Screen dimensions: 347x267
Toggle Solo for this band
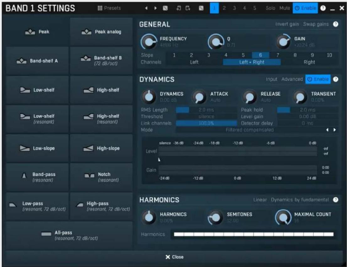(x=270, y=8)
